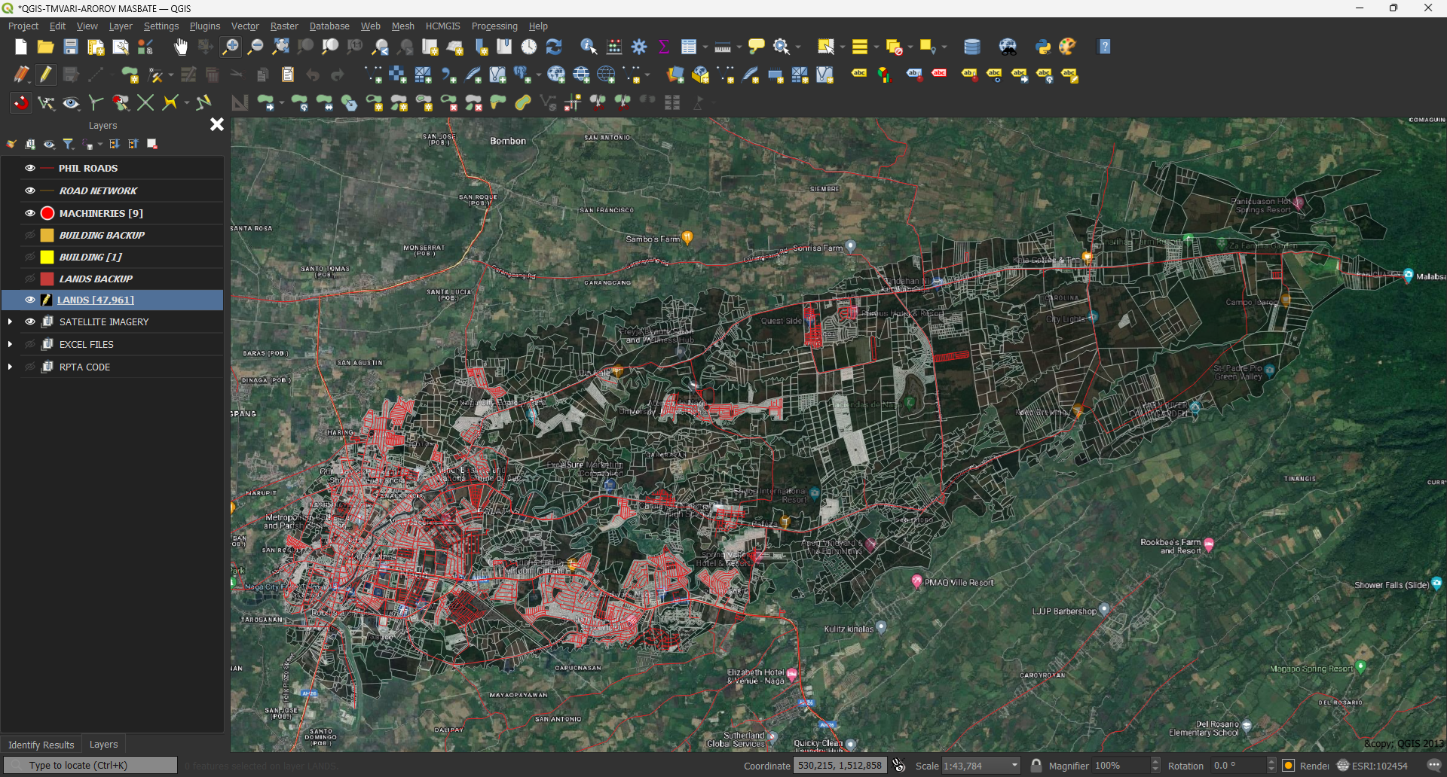Enable Map Tips speech bubble icon
This screenshot has width=1447, height=777.
tap(756, 47)
